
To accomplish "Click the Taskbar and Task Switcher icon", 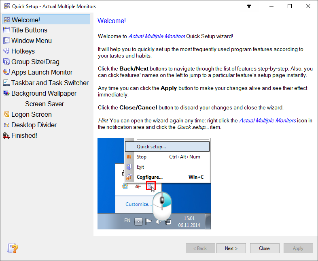I will click(x=6, y=83).
